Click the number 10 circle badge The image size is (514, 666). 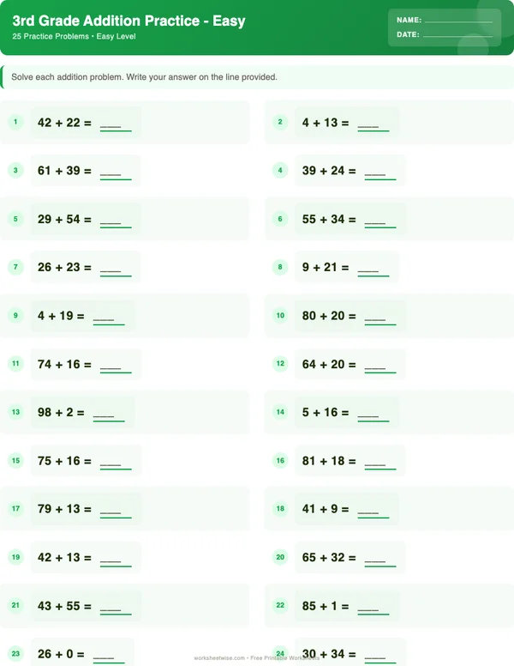point(280,316)
